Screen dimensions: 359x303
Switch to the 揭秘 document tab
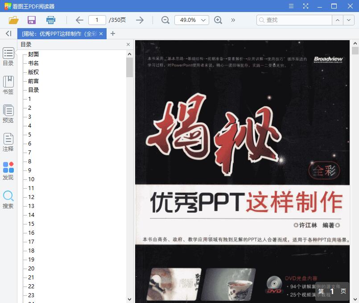point(59,34)
